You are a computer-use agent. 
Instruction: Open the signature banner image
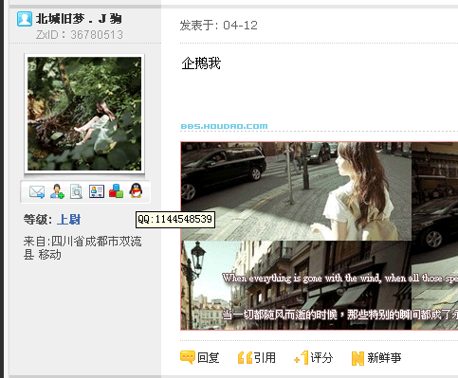click(320, 236)
